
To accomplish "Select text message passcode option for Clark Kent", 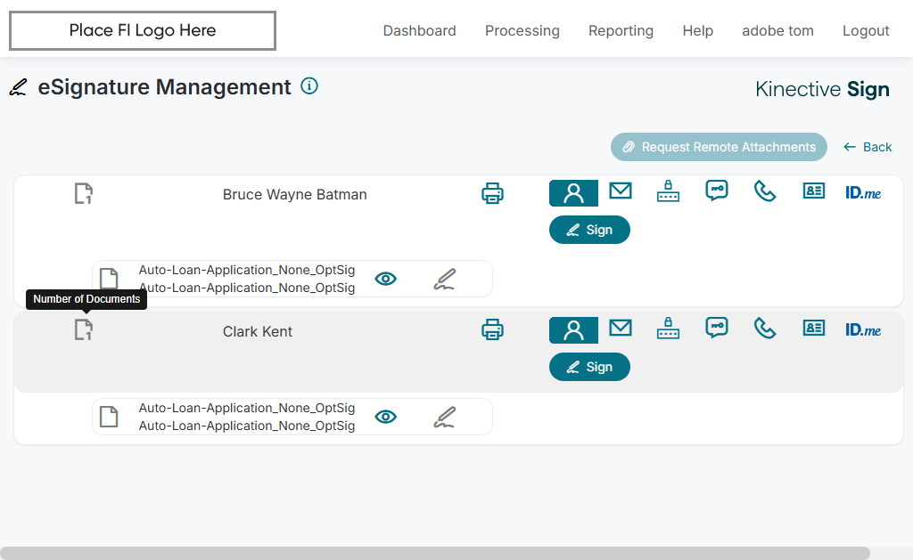I will [717, 329].
